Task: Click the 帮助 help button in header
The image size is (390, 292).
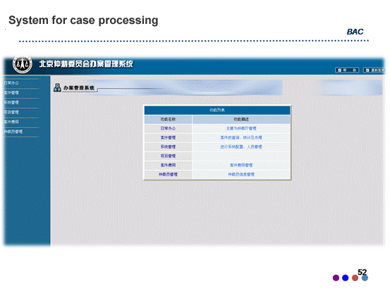Action: pyautogui.click(x=347, y=70)
